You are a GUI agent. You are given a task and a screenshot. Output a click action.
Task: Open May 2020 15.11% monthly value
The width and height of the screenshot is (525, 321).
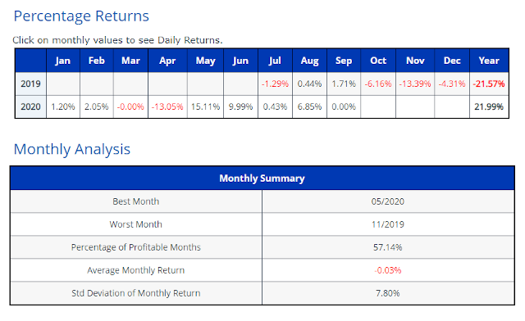tap(205, 106)
